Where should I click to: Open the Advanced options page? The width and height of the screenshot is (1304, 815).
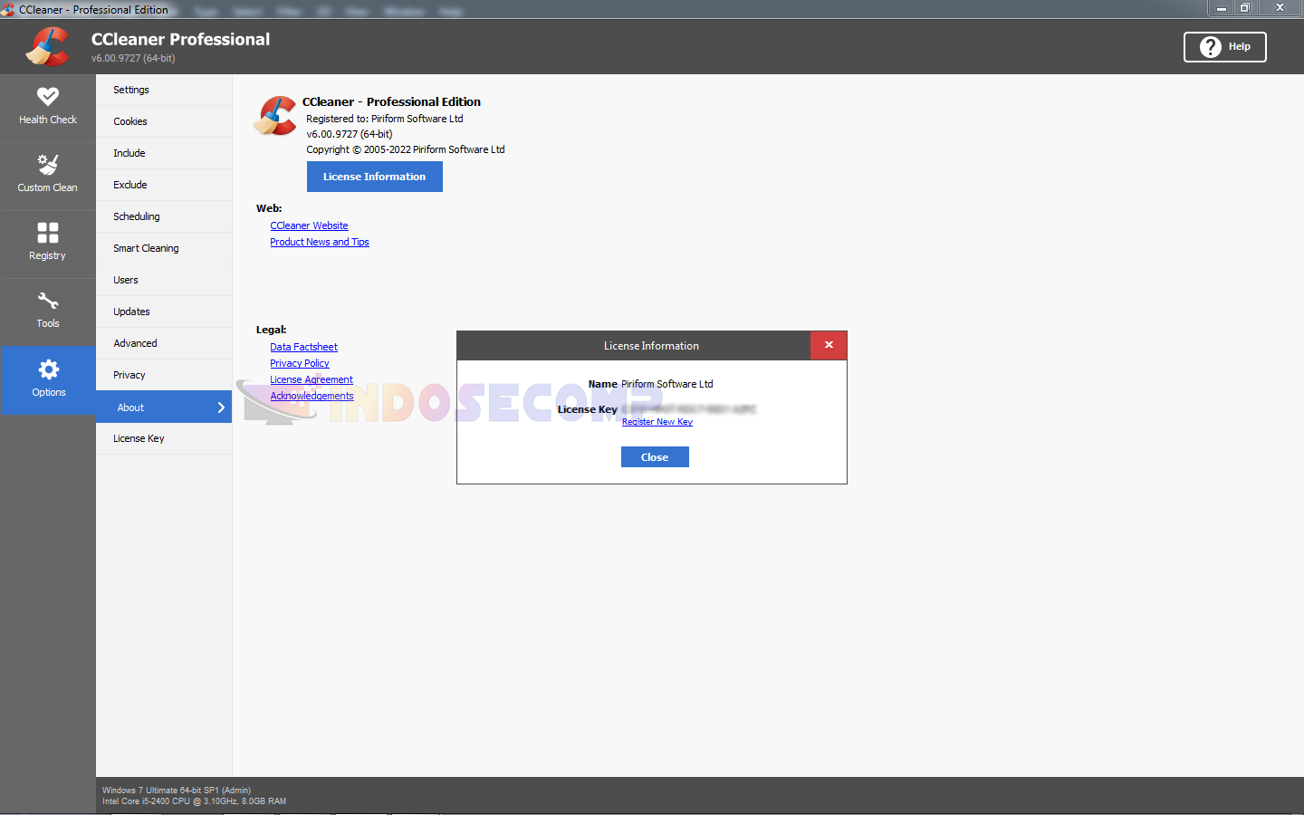coord(164,343)
